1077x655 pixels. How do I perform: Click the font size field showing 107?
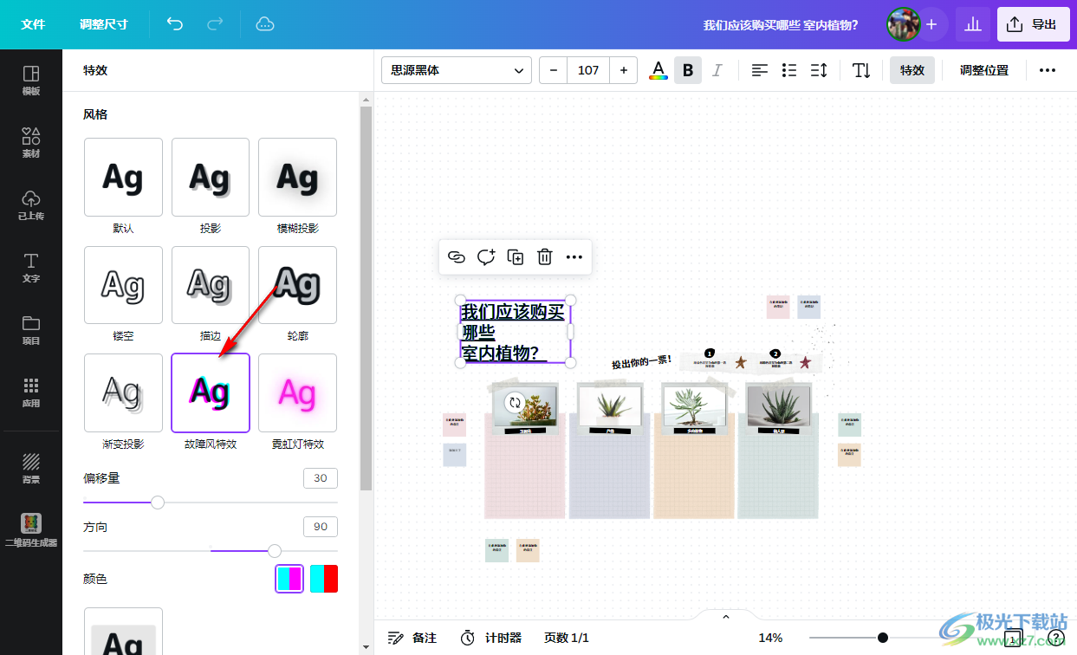588,70
